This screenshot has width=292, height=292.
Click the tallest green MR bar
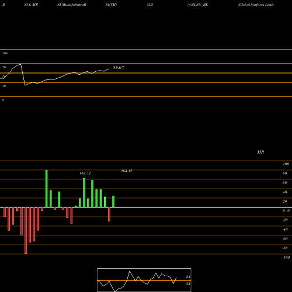(47, 189)
